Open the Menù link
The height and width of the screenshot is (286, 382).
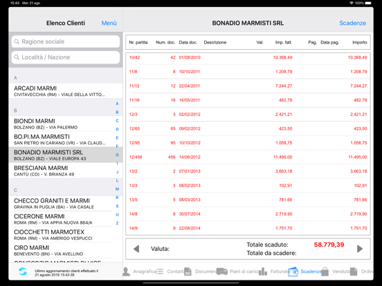coord(109,23)
